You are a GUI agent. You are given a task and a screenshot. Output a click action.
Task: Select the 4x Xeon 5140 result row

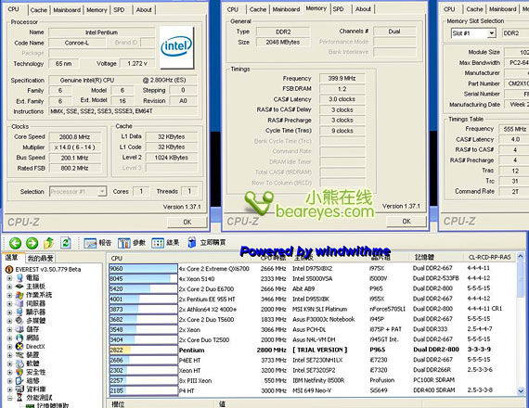tap(312, 279)
